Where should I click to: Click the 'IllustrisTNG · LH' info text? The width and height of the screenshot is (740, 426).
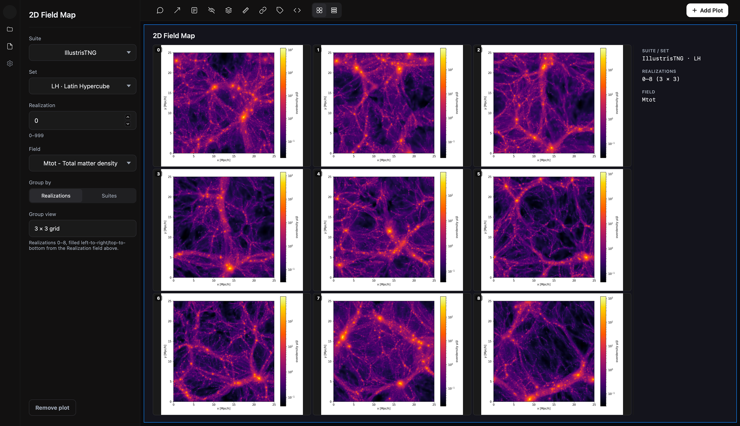(671, 58)
